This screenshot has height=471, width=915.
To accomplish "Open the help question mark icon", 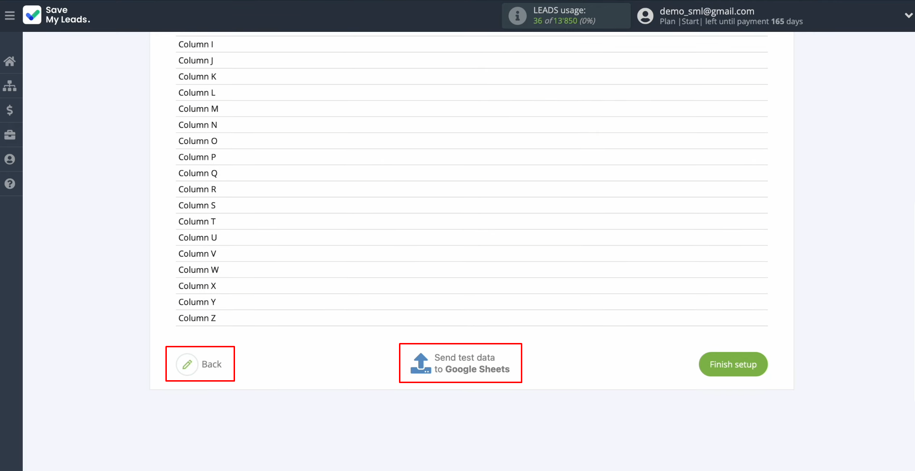I will point(10,184).
